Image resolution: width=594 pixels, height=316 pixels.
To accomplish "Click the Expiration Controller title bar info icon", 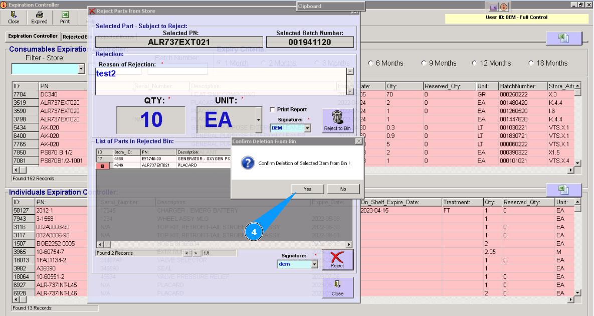I will click(4, 5).
